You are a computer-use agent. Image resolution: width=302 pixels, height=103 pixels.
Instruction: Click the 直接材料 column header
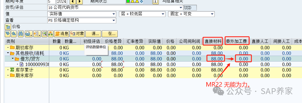pos(213,41)
